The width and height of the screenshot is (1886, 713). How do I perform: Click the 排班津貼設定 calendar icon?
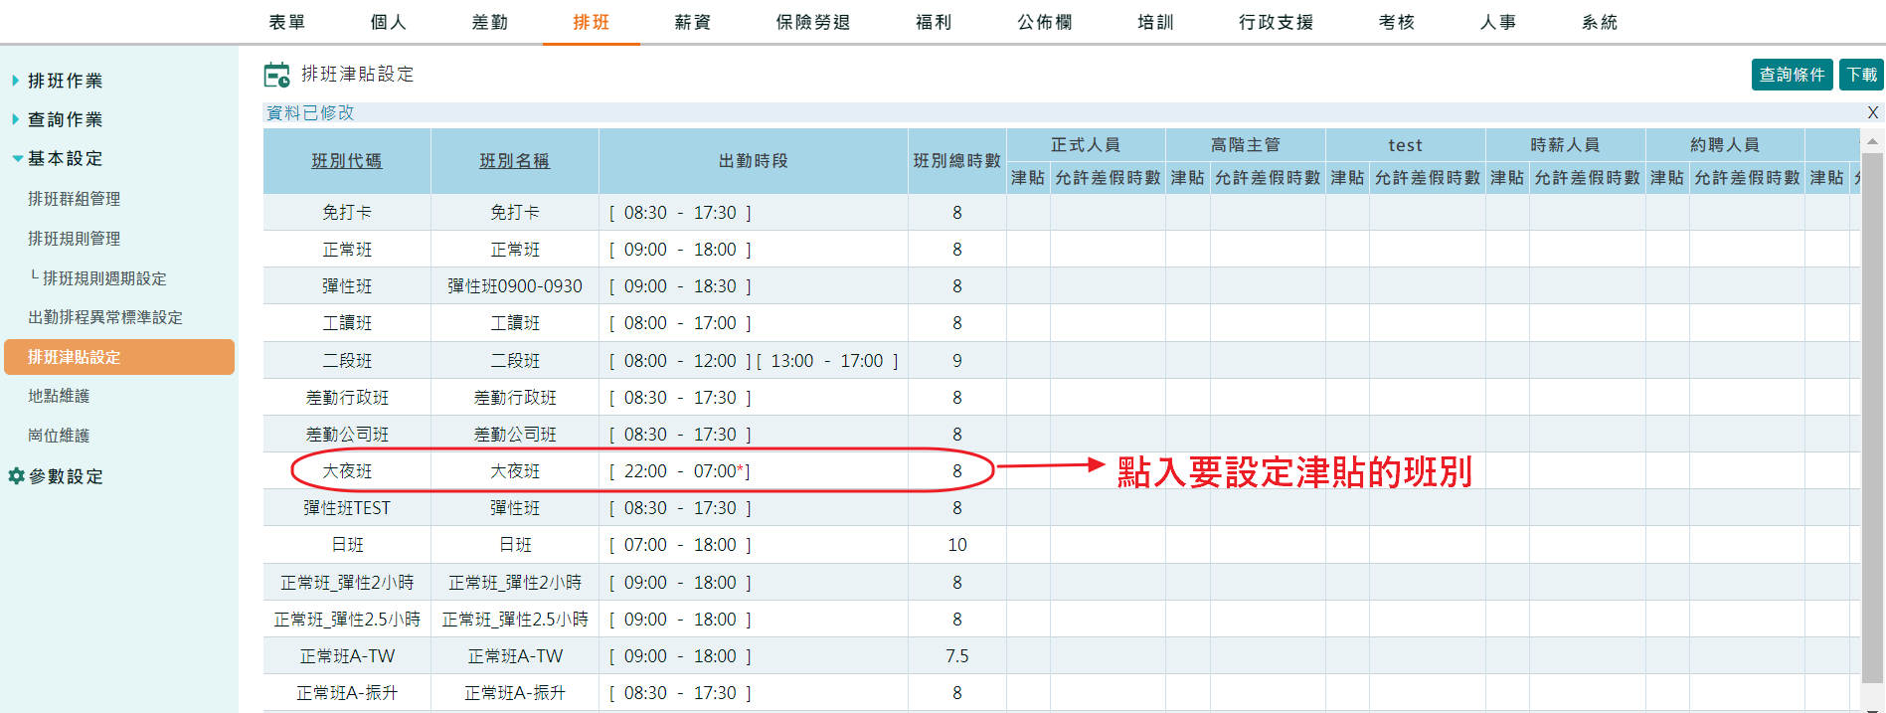[x=276, y=75]
